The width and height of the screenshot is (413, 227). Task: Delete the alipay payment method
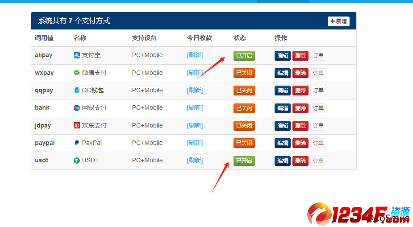[300, 55]
